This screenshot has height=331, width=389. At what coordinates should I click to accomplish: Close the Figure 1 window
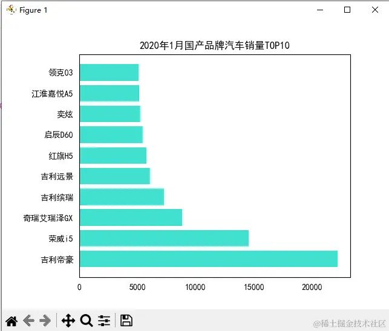coord(375,10)
